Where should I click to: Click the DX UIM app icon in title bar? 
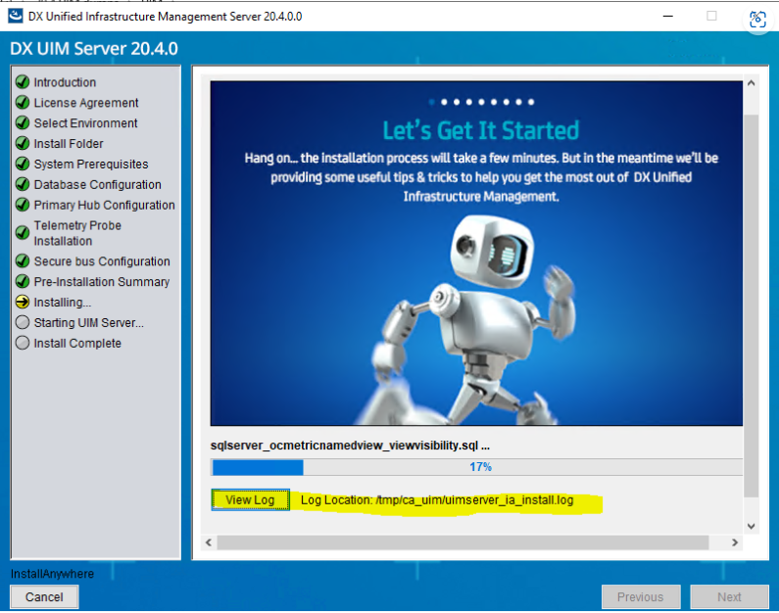[x=16, y=16]
